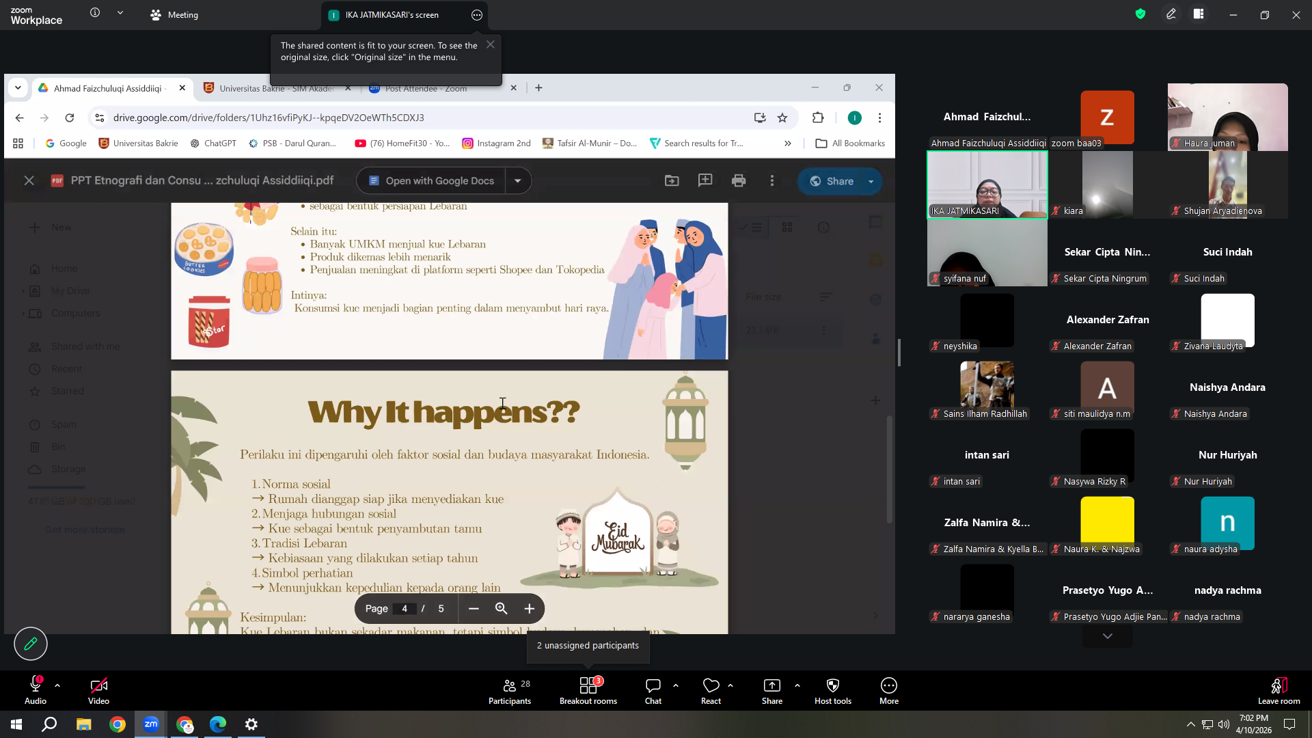
Task: Open Windows search from taskbar
Action: [49, 724]
